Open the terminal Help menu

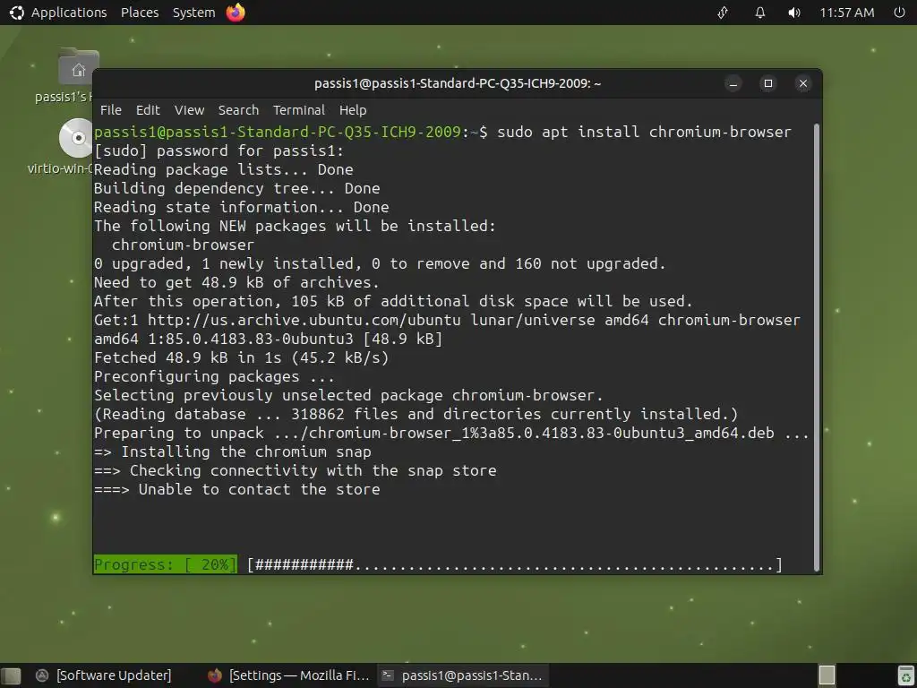pos(353,110)
